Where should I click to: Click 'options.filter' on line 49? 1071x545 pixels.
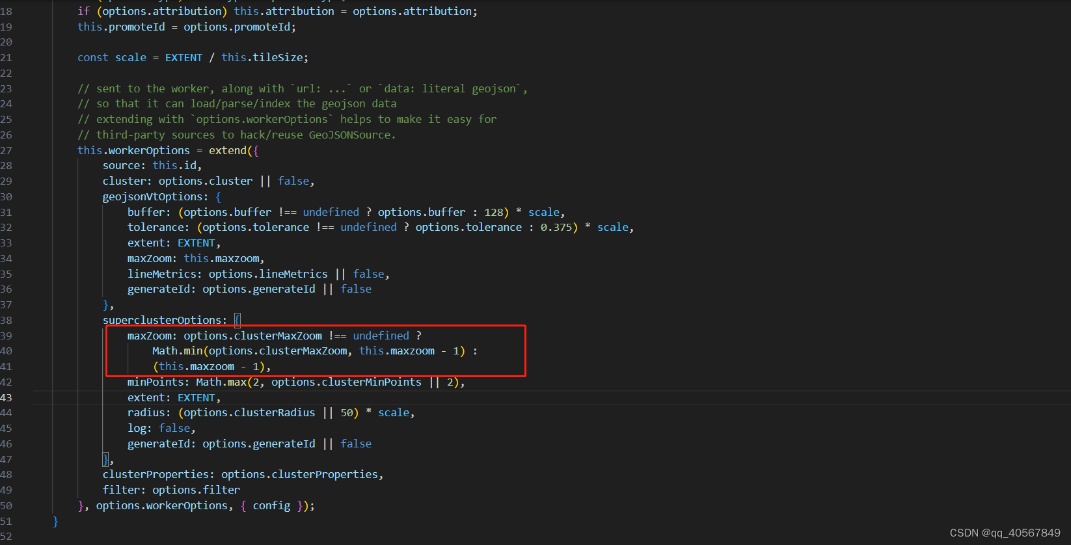[x=196, y=490]
